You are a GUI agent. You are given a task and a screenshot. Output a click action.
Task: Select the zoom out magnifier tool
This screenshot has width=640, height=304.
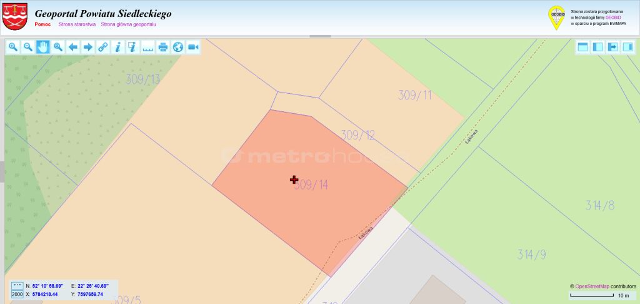28,47
